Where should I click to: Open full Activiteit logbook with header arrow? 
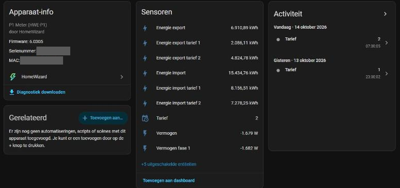[385, 14]
